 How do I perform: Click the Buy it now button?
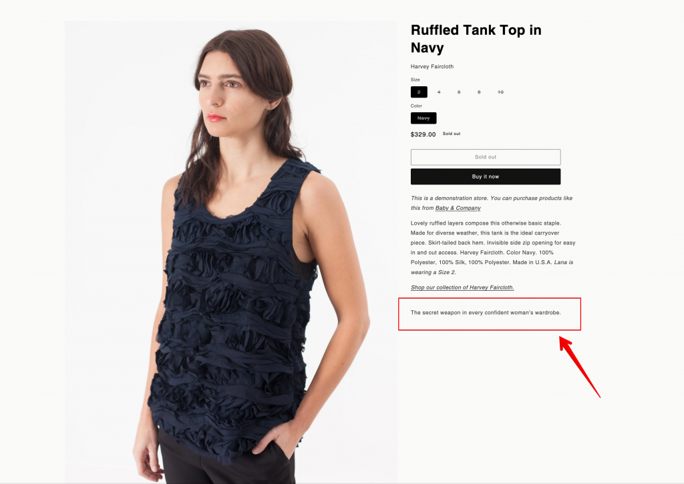coord(486,176)
